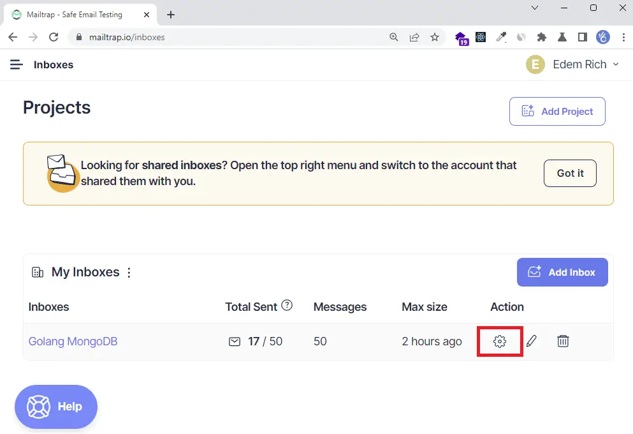The height and width of the screenshot is (434, 633).
Task: Bookmark the page using the star icon
Action: [x=435, y=37]
